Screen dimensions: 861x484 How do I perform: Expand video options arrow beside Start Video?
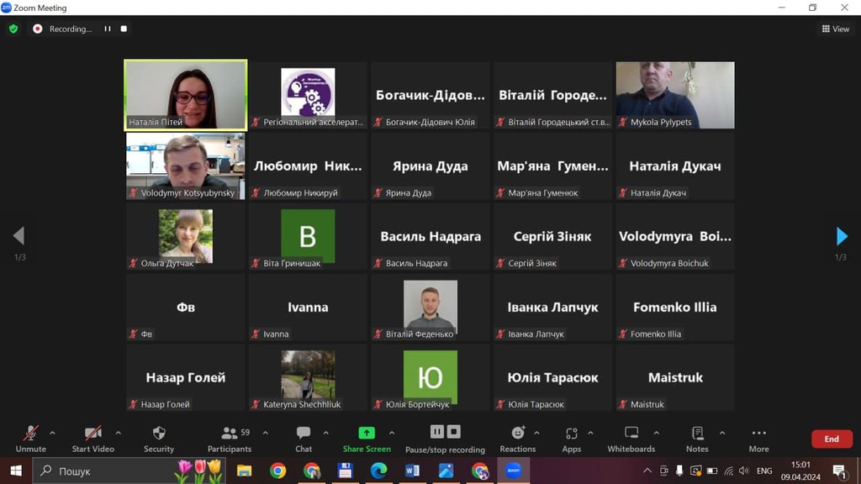point(118,434)
